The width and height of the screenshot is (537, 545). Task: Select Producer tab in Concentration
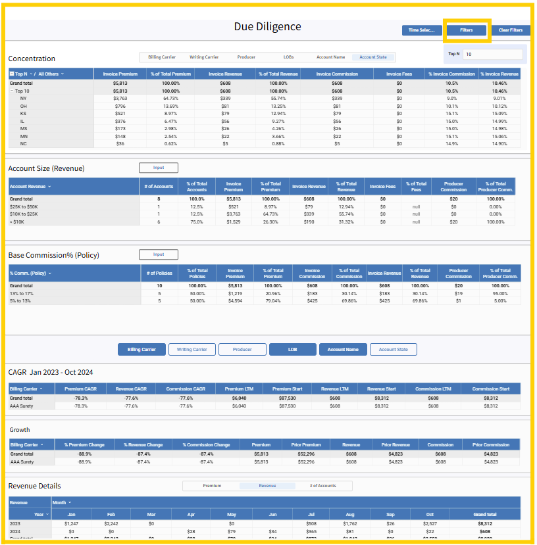coord(246,57)
